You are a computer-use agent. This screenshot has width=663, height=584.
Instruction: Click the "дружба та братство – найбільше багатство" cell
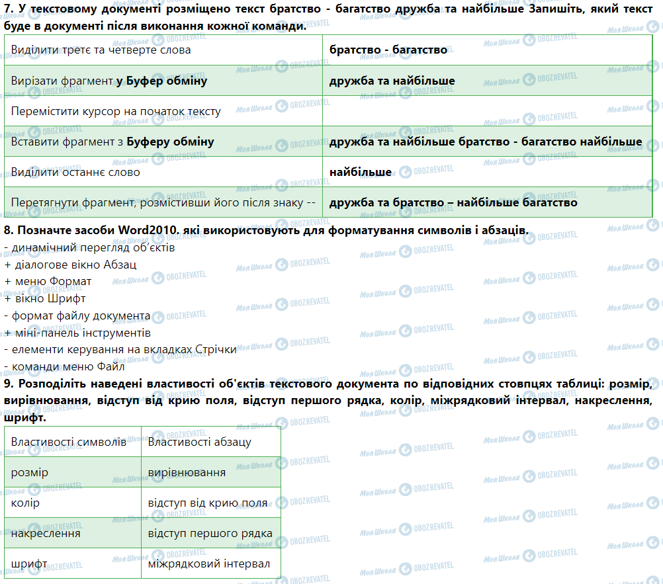453,202
